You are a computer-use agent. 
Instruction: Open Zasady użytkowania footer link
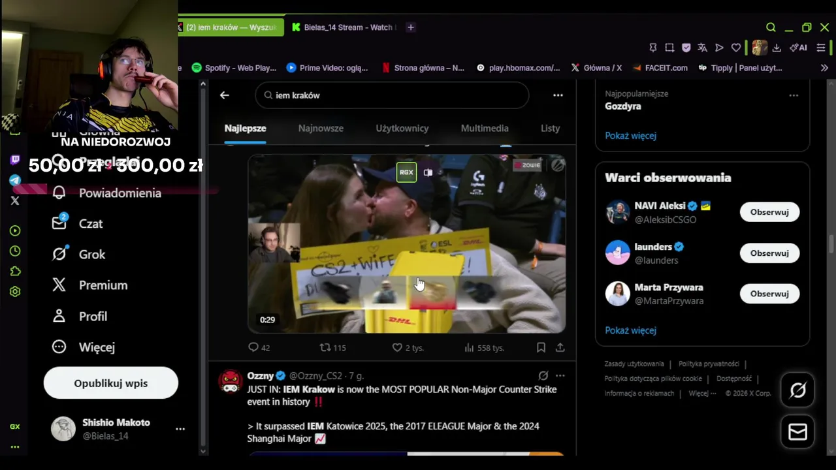(x=634, y=364)
